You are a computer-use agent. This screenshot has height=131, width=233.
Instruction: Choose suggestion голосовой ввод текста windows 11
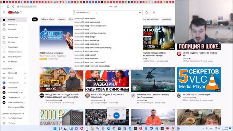point(108,62)
